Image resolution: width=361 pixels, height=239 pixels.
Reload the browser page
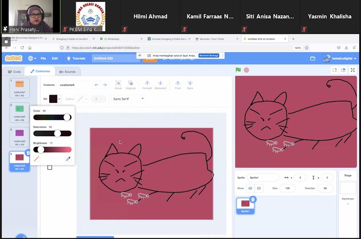tap(22, 48)
